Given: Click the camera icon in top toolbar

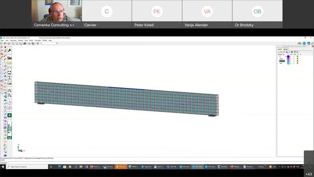Looking at the screenshot, I should 25,43.
